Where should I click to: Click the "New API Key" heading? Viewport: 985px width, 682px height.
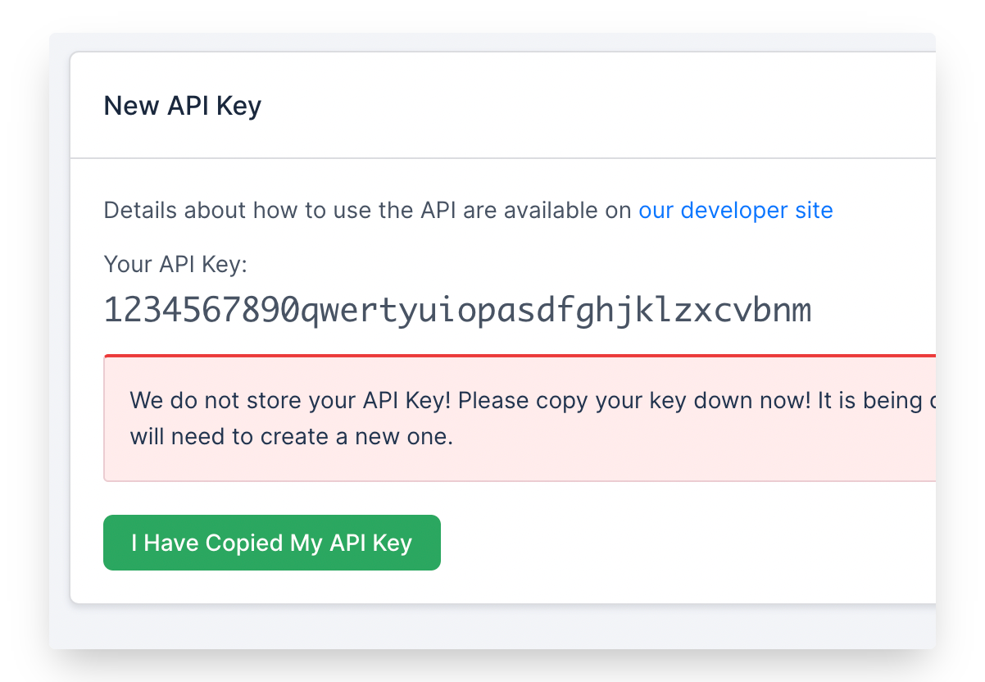tap(182, 106)
